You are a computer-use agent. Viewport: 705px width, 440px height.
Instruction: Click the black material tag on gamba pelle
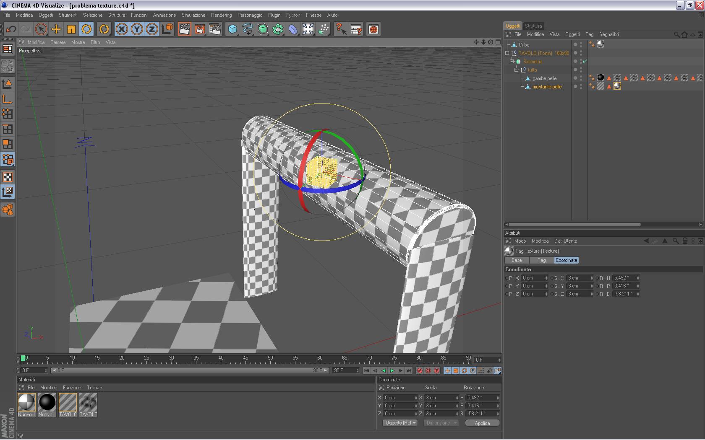point(601,78)
